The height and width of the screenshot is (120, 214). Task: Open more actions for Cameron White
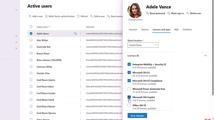81,67
